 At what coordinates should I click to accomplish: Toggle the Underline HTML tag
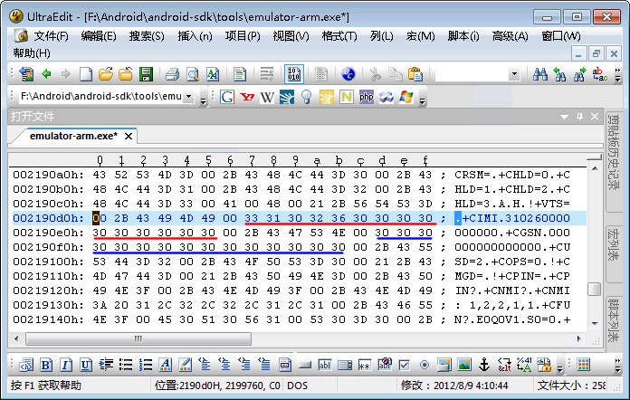point(85,365)
